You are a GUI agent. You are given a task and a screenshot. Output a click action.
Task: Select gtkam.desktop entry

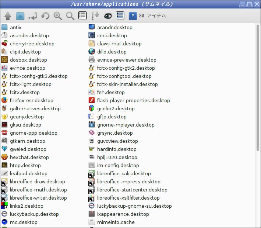pos(23,141)
